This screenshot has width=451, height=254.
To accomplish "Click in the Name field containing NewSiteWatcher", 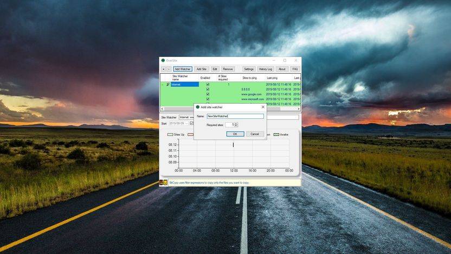I will pyautogui.click(x=235, y=116).
